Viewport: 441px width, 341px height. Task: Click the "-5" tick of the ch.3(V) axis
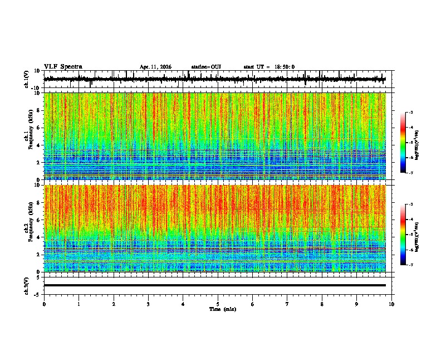(38, 295)
